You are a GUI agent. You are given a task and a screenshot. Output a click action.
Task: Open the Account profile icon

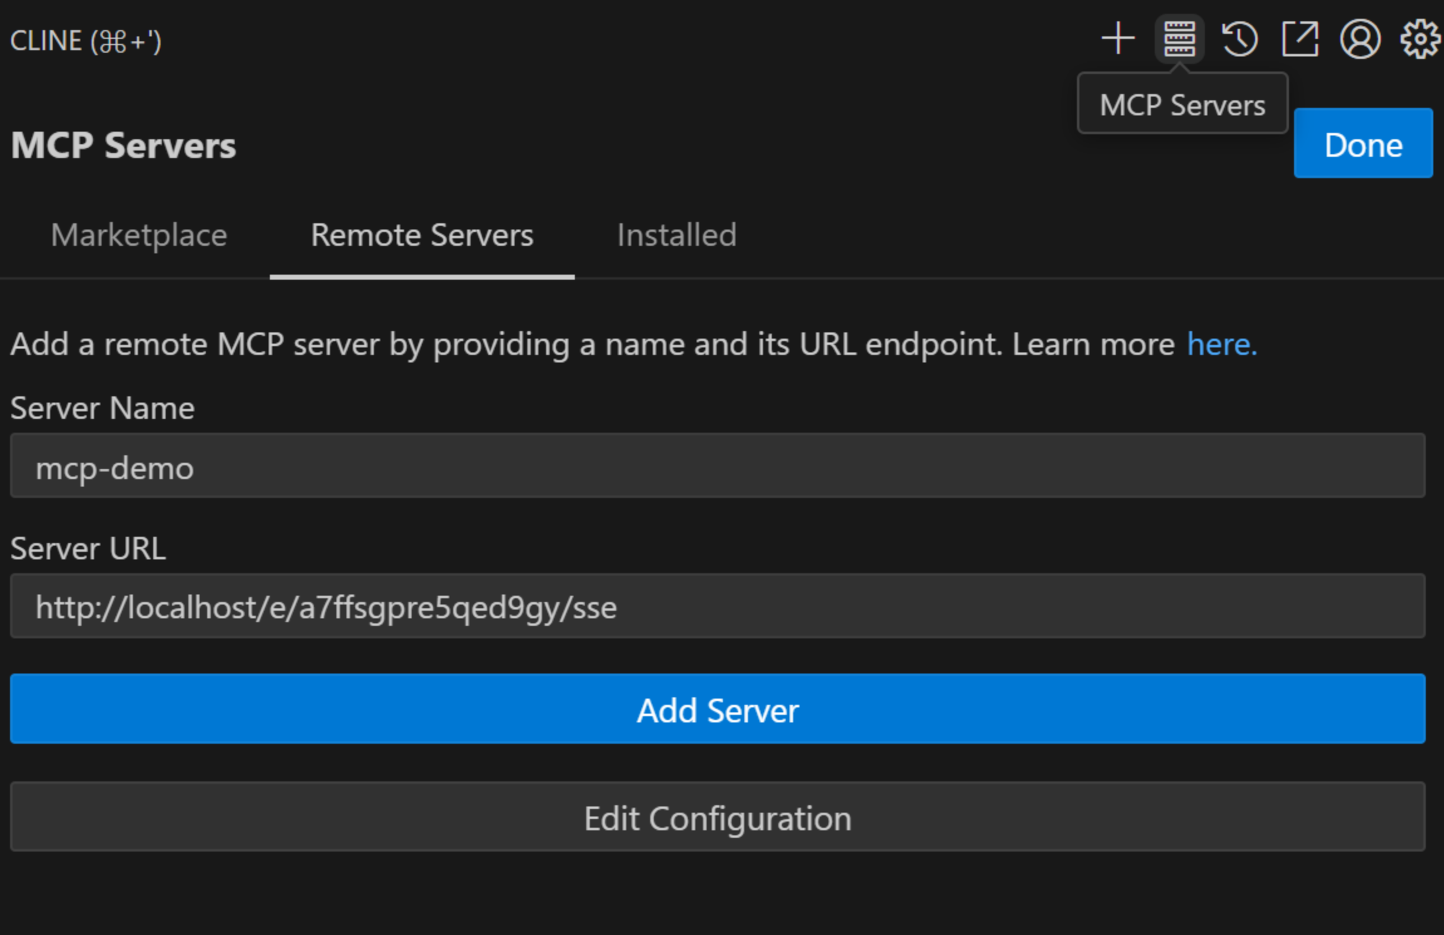tap(1360, 39)
